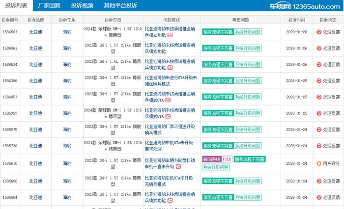Image resolution: width=344 pixels, height=209 pixels.
Task: Click the 用户评分 status text
Action: click(331, 163)
